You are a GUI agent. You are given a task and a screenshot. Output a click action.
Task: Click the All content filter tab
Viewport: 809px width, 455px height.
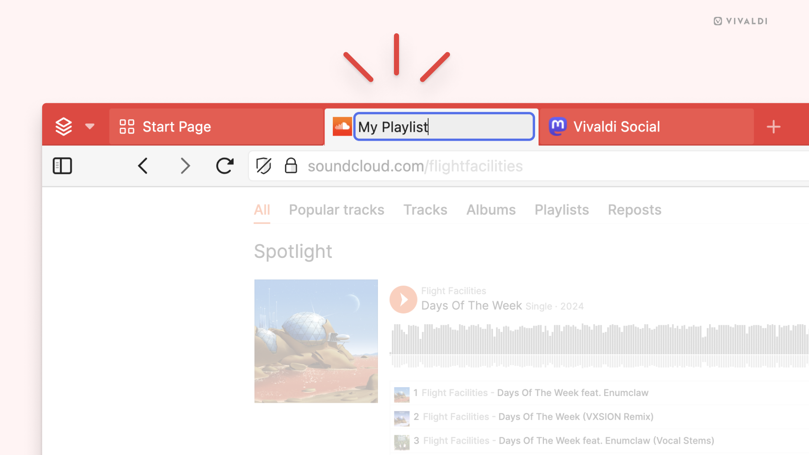[x=262, y=210]
